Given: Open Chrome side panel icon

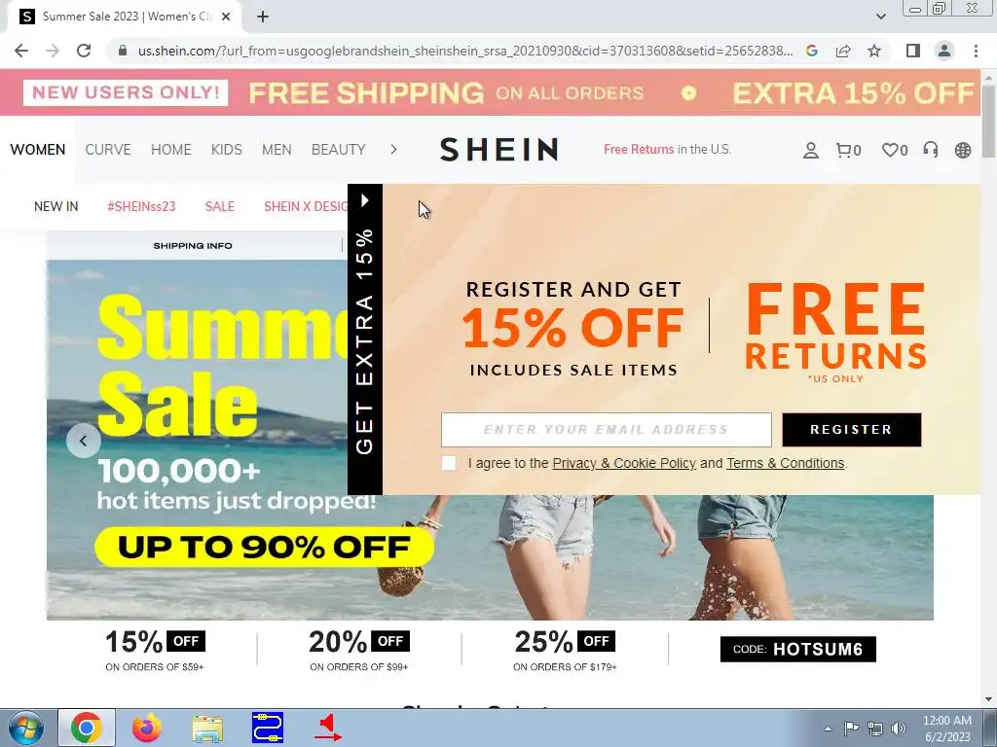Looking at the screenshot, I should 913,51.
